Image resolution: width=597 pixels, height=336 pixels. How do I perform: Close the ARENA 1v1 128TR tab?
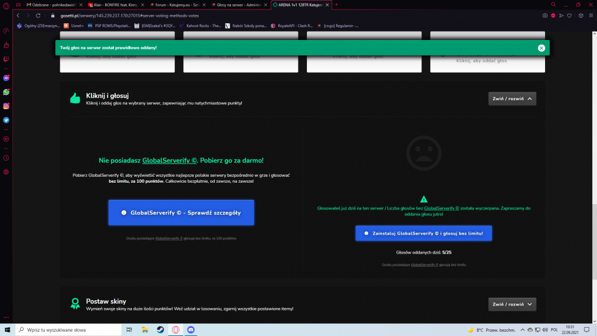327,5
